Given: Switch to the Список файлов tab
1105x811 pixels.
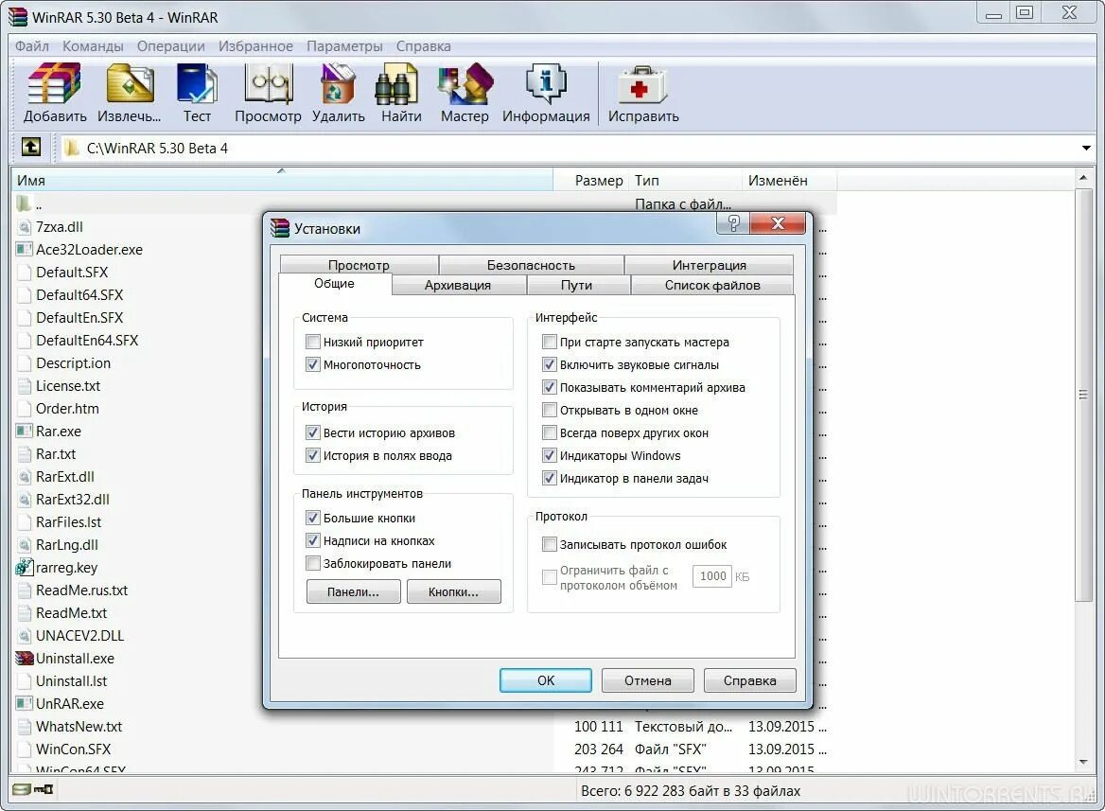Looking at the screenshot, I should [712, 285].
